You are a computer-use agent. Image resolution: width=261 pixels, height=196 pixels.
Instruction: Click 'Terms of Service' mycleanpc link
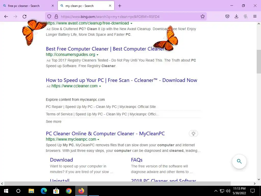click(102, 114)
